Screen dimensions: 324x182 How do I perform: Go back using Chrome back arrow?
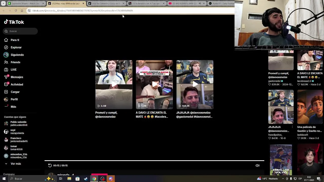[4, 11]
